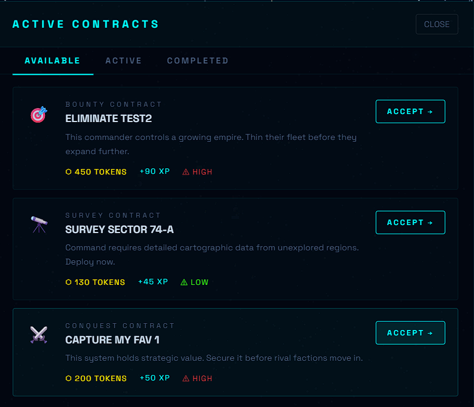Click the green LOW risk warning icon

click(x=184, y=282)
